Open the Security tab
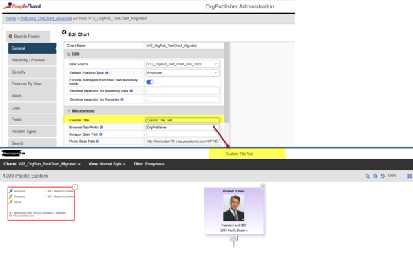 tap(32, 72)
